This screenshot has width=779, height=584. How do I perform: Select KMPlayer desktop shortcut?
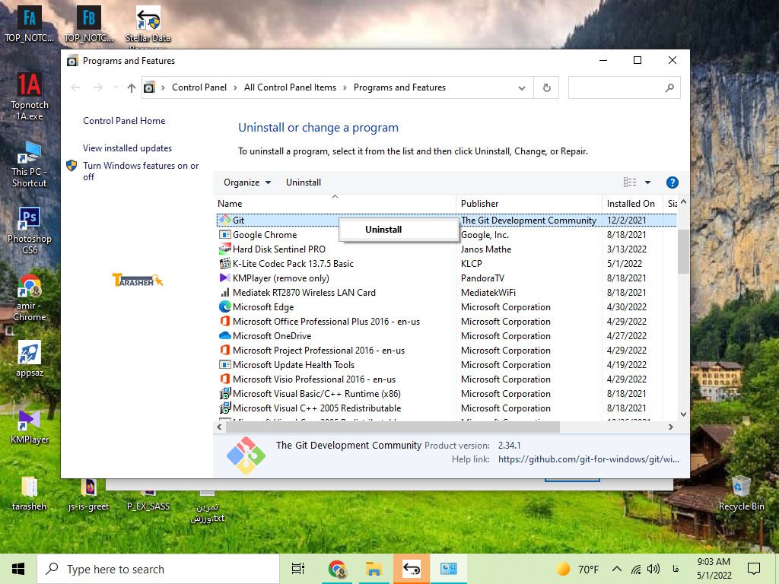point(30,427)
